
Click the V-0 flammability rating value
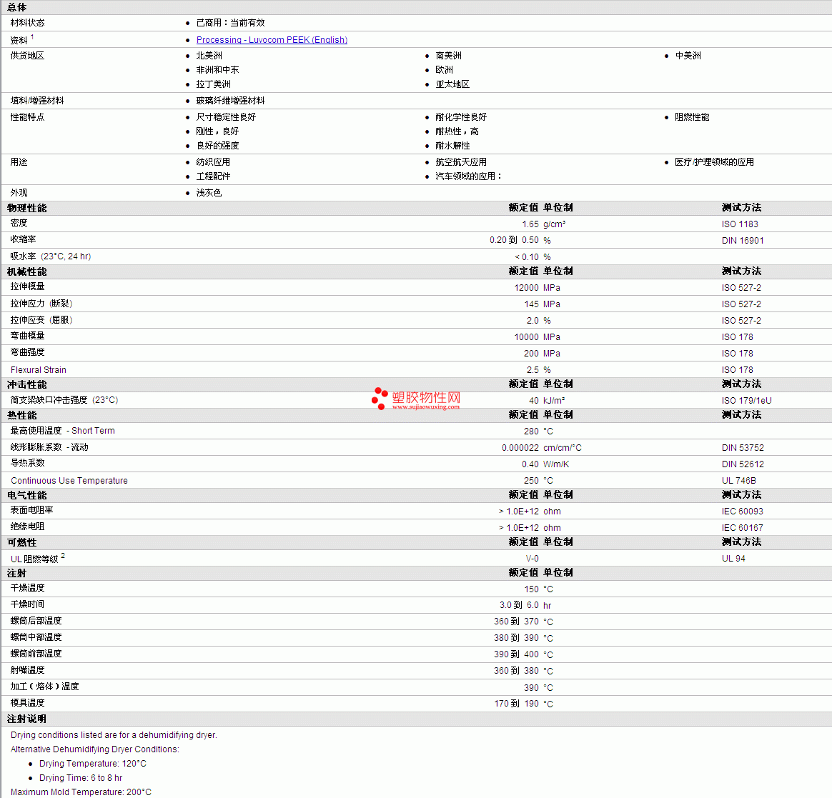click(532, 559)
